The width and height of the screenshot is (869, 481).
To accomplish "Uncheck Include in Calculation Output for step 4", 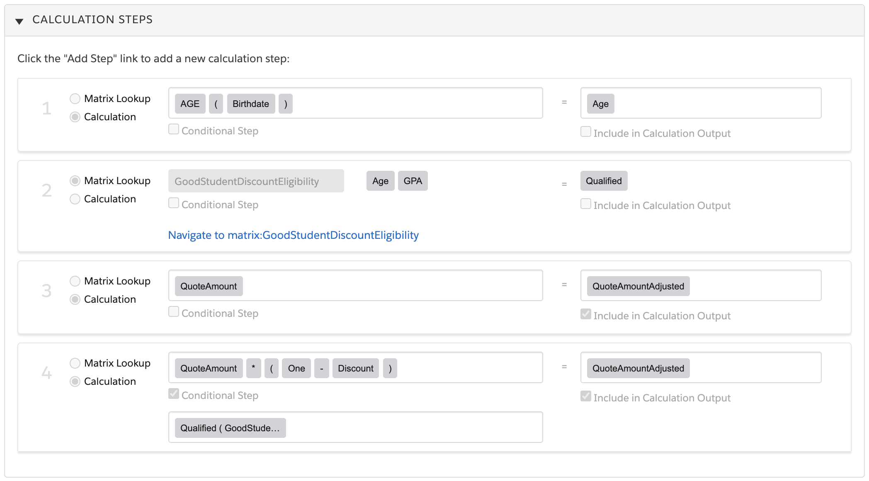I will 586,396.
